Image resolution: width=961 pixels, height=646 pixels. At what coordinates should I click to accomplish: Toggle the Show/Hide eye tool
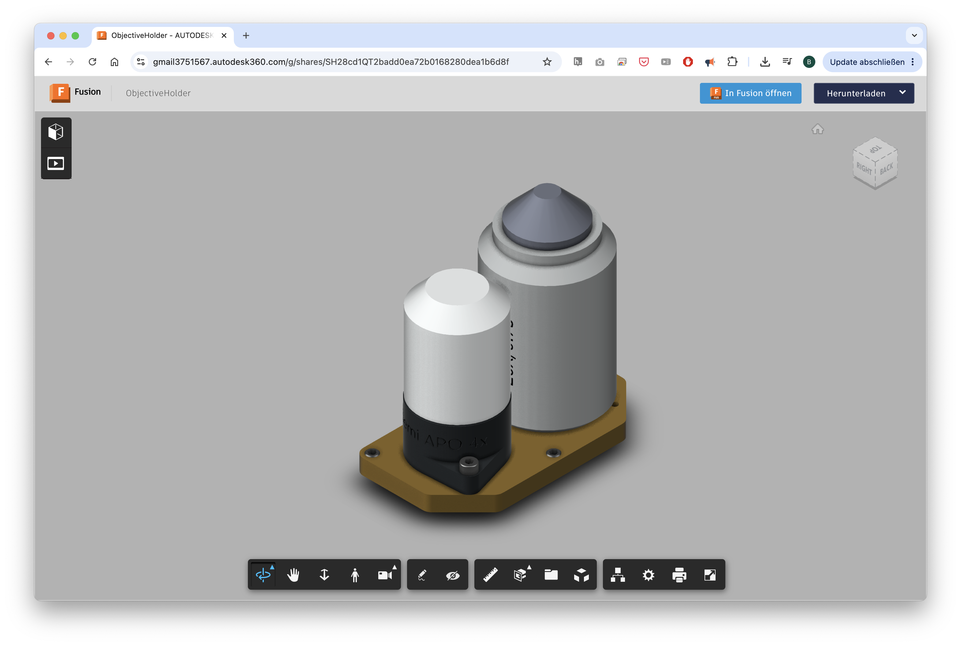click(x=453, y=575)
